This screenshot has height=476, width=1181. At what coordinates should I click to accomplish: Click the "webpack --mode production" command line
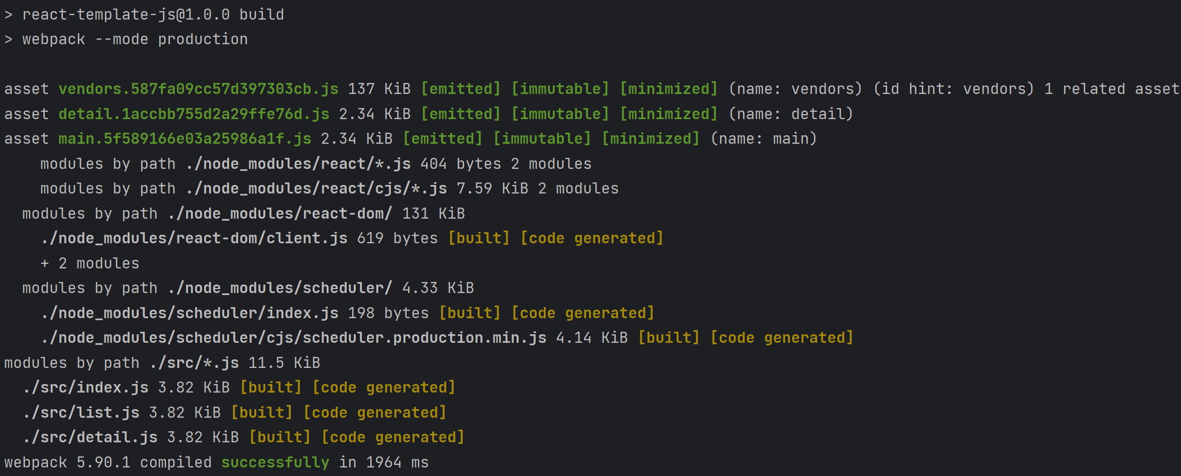pyautogui.click(x=135, y=39)
